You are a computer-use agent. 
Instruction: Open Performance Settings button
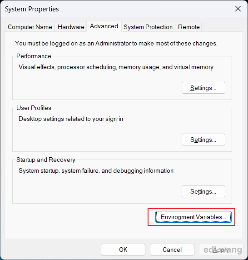click(x=203, y=88)
